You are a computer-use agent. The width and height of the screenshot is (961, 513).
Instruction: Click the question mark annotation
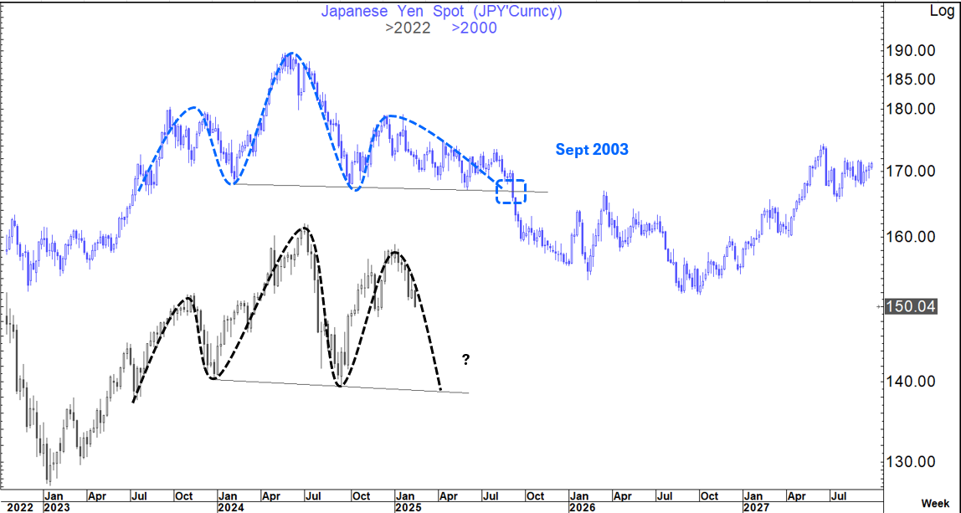465,360
